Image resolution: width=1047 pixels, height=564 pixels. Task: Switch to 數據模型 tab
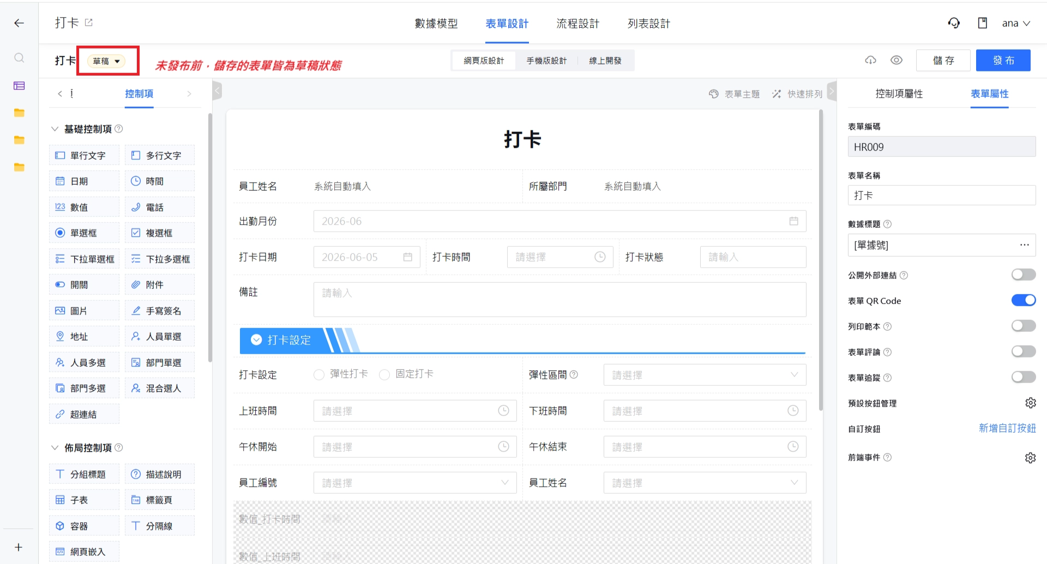(436, 23)
